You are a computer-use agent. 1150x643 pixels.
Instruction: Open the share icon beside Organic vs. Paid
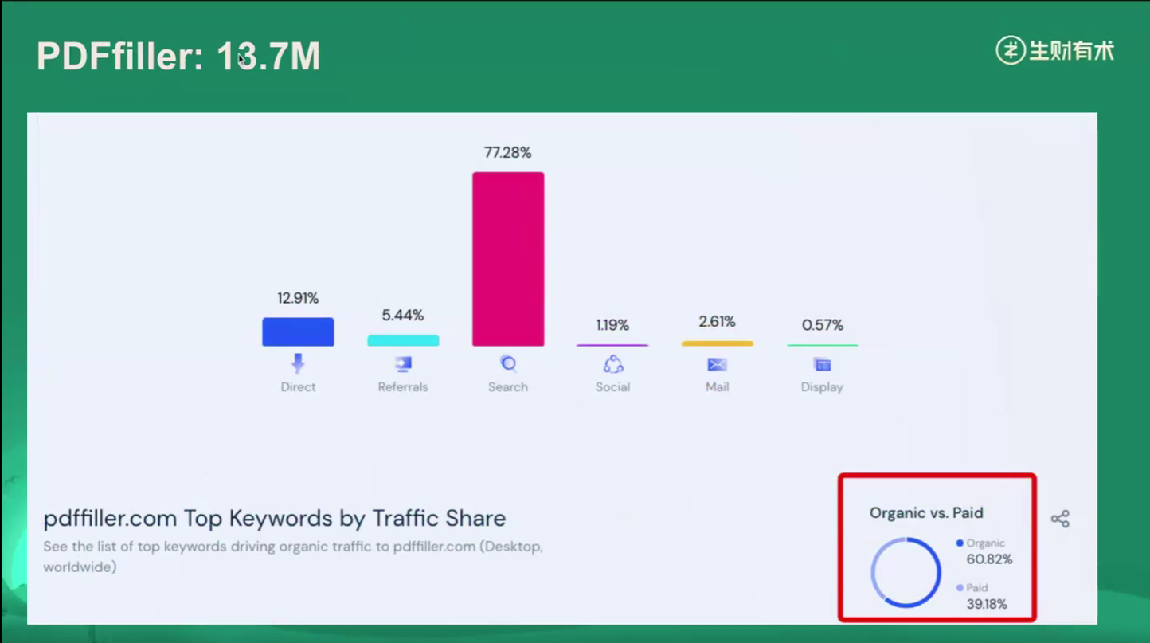[x=1060, y=519]
